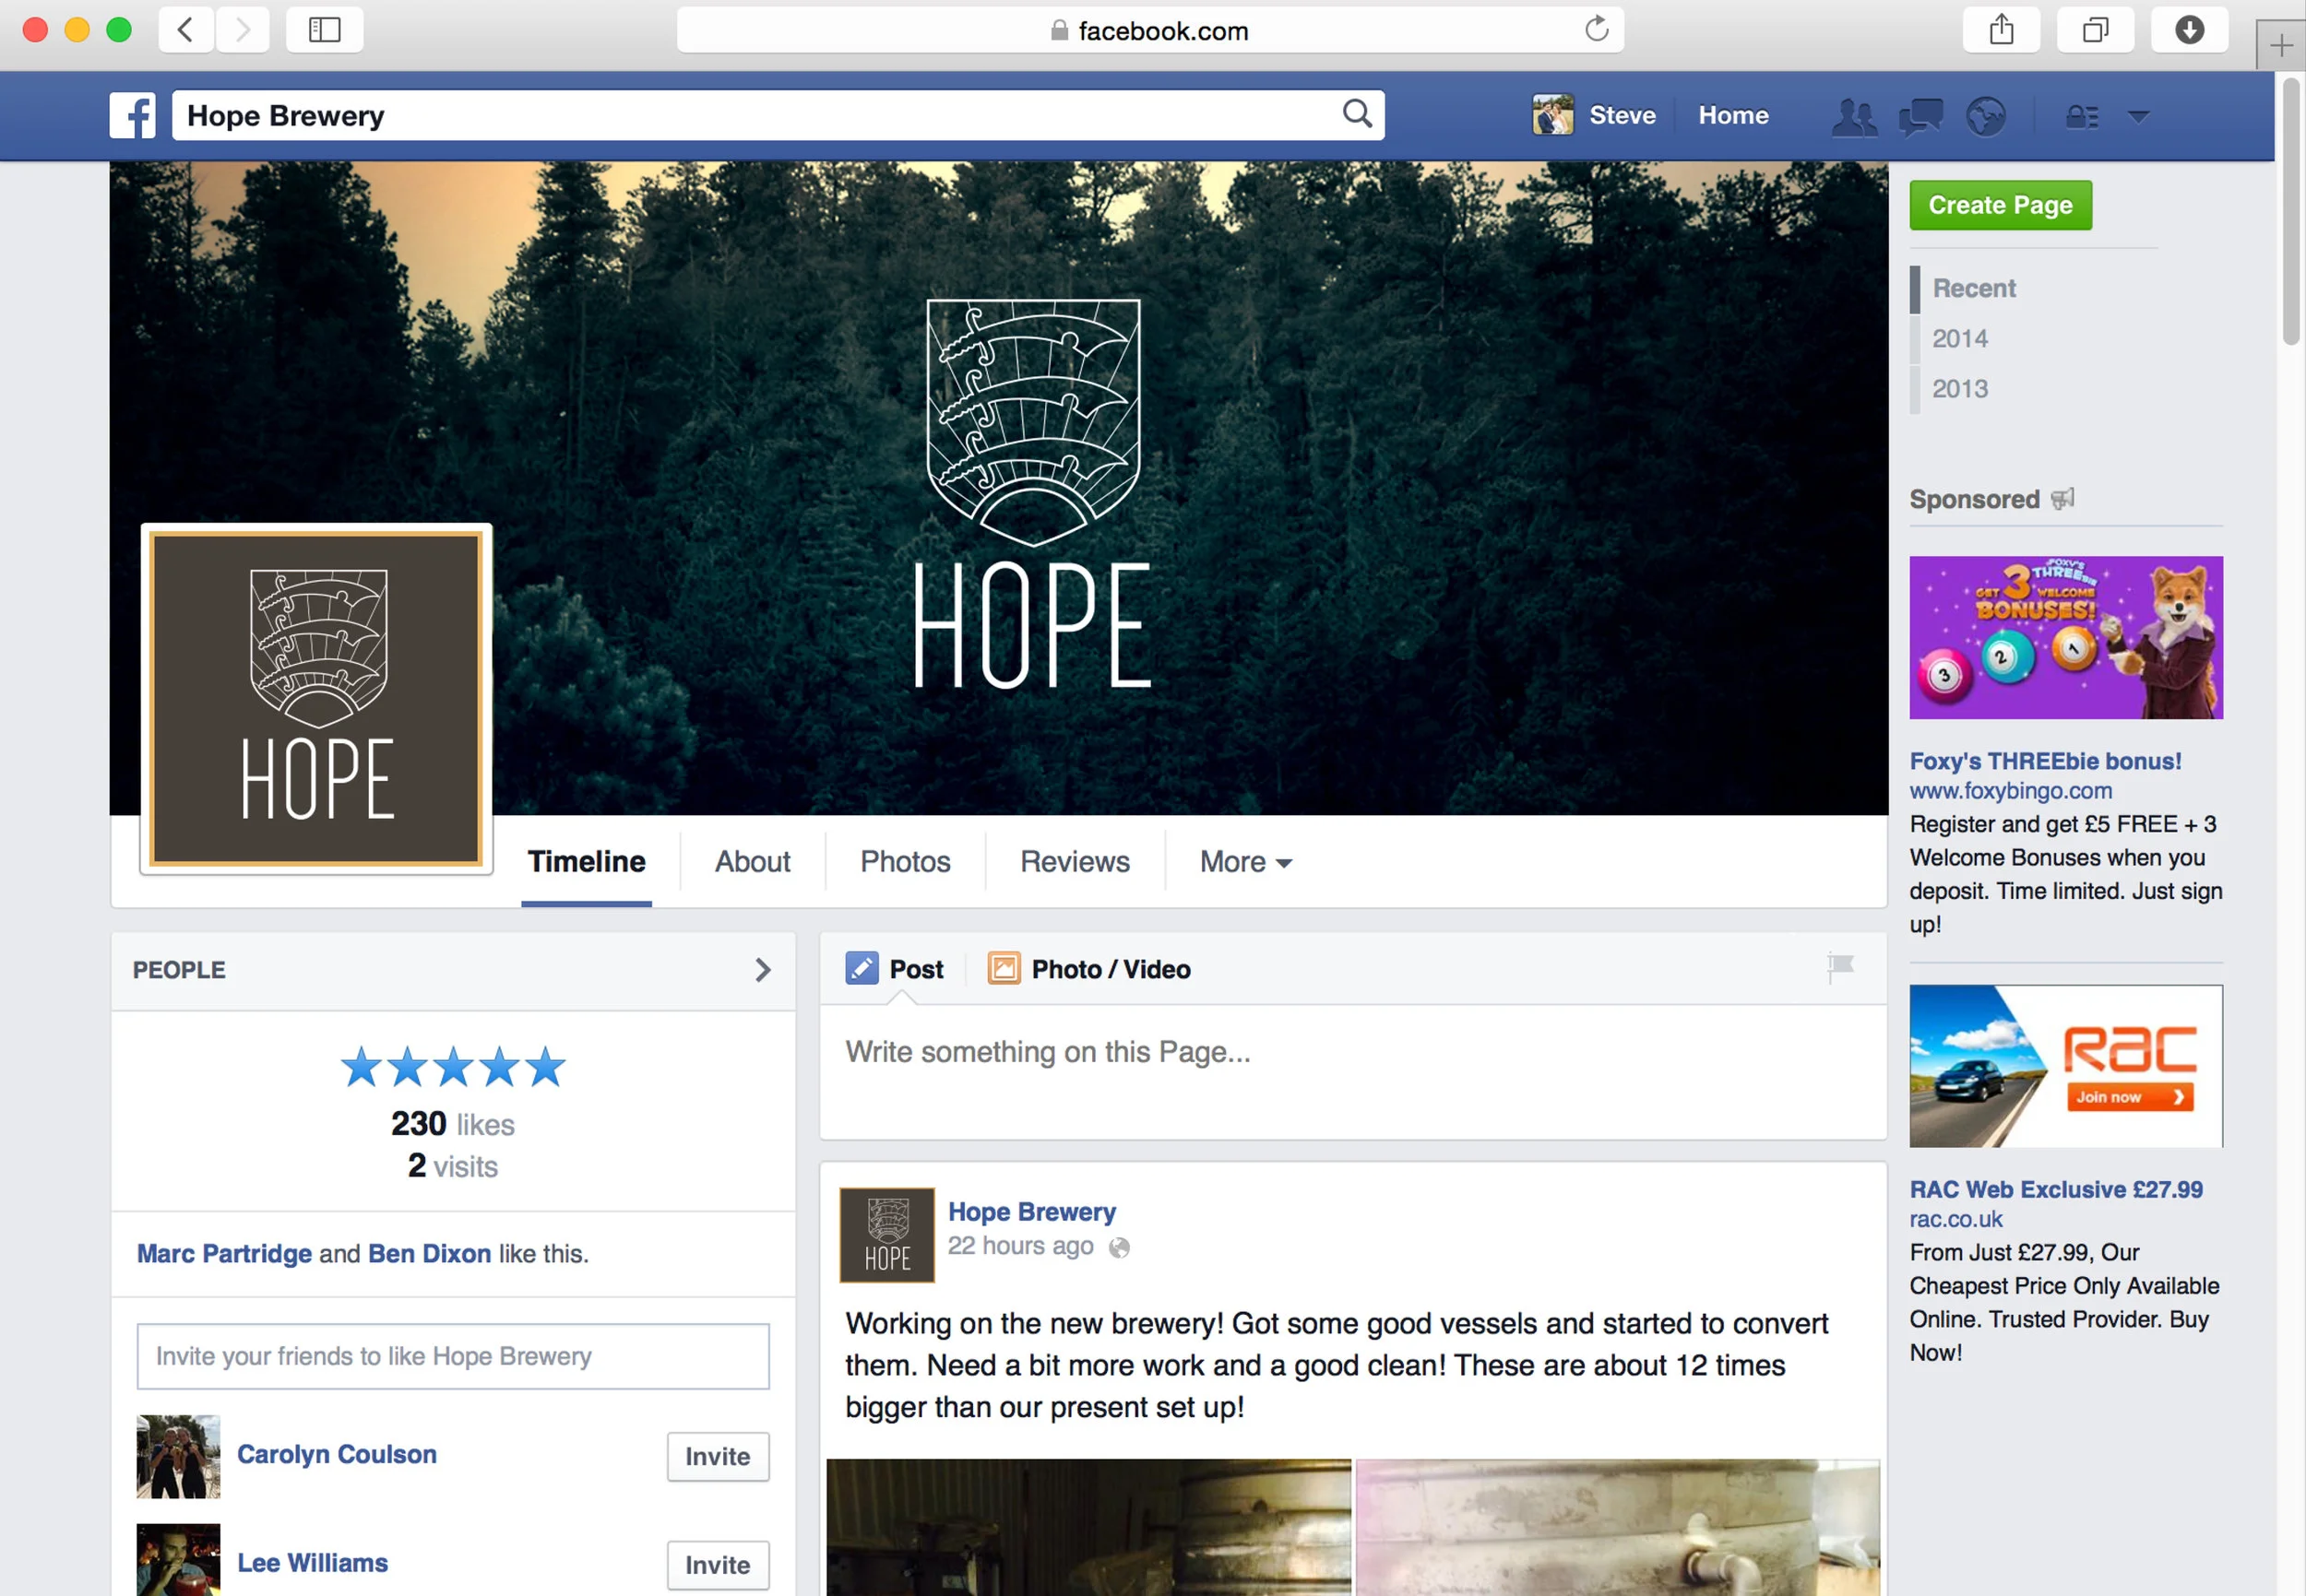Show all tabs icon in Safari
The width and height of the screenshot is (2306, 1596).
[2095, 30]
